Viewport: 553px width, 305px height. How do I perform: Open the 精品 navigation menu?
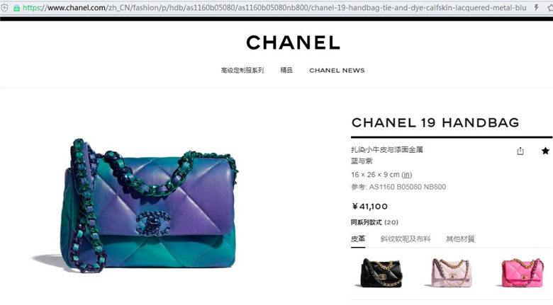[286, 70]
